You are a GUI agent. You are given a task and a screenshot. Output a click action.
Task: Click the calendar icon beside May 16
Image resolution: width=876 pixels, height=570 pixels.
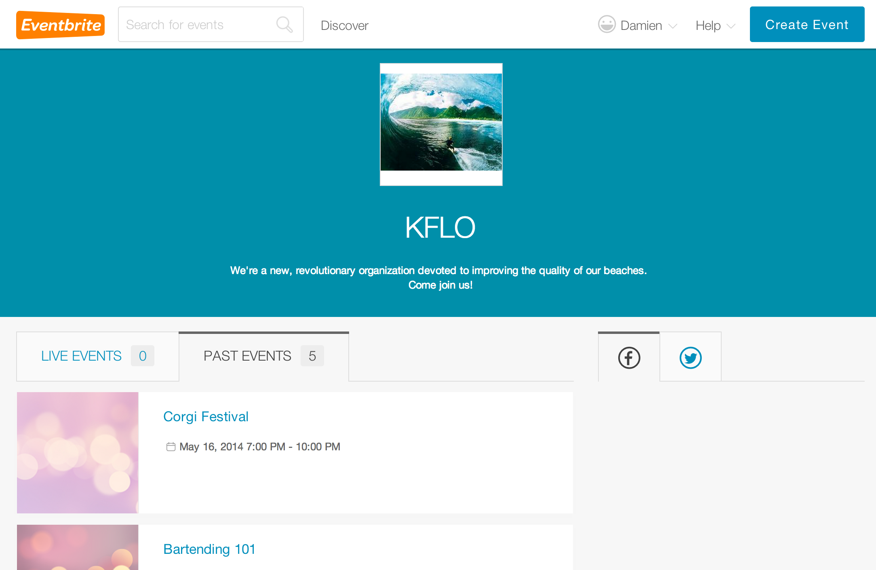click(171, 447)
